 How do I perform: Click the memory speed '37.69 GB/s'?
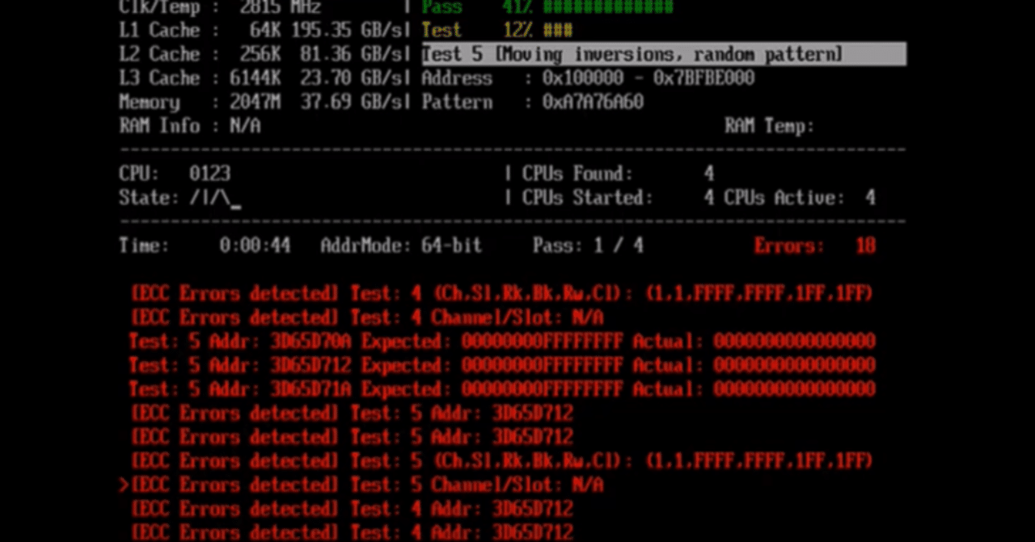click(x=353, y=103)
